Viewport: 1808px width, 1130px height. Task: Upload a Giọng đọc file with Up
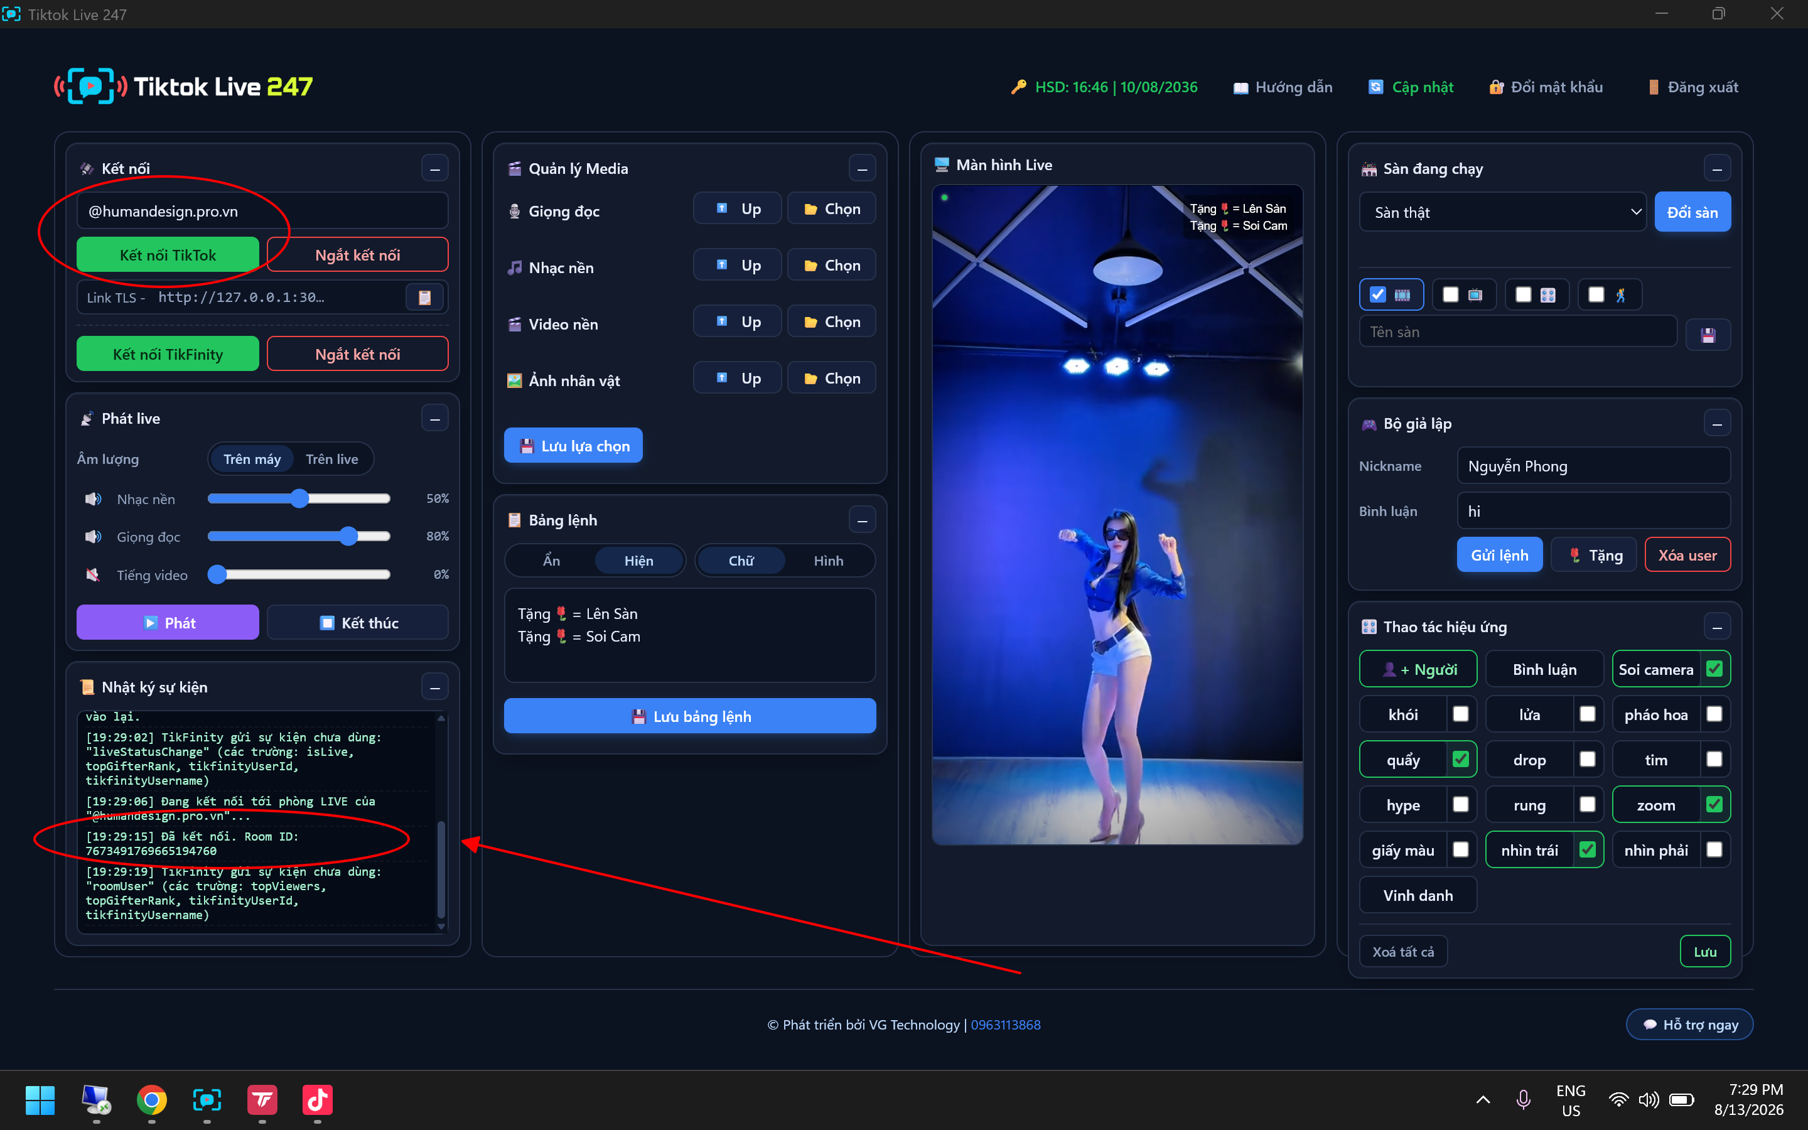tap(738, 208)
